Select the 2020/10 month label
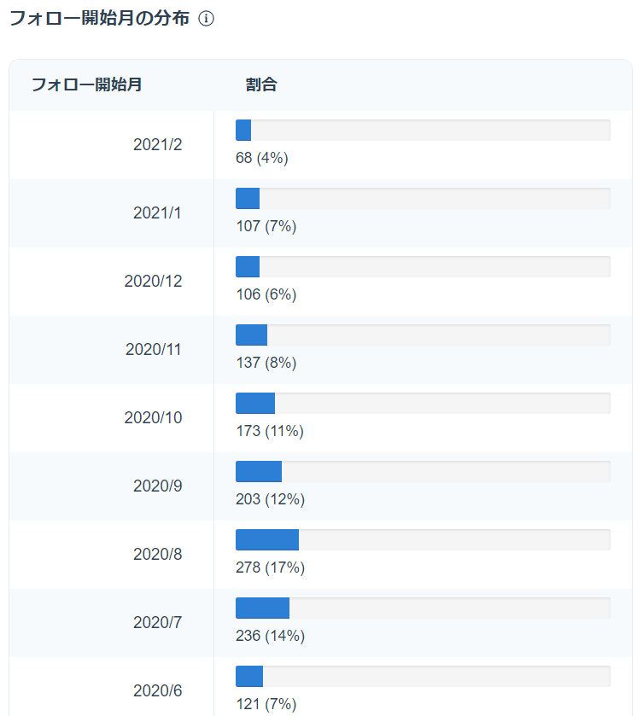 click(153, 418)
